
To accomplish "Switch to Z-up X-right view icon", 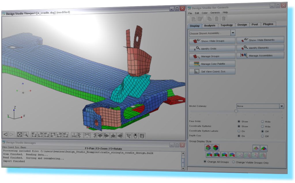I will [34, 135].
